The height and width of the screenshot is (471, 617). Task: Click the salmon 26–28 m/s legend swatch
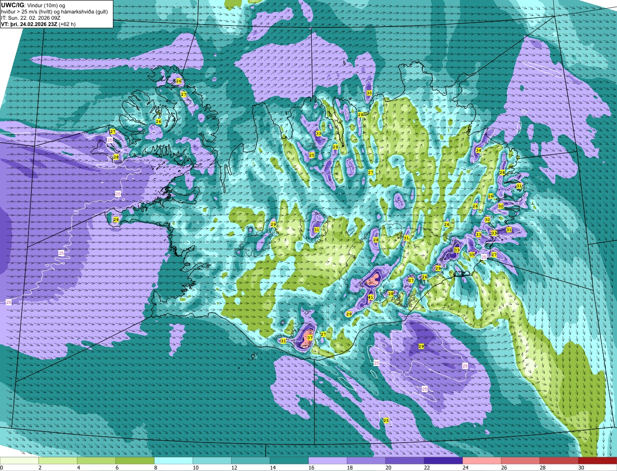click(x=521, y=460)
